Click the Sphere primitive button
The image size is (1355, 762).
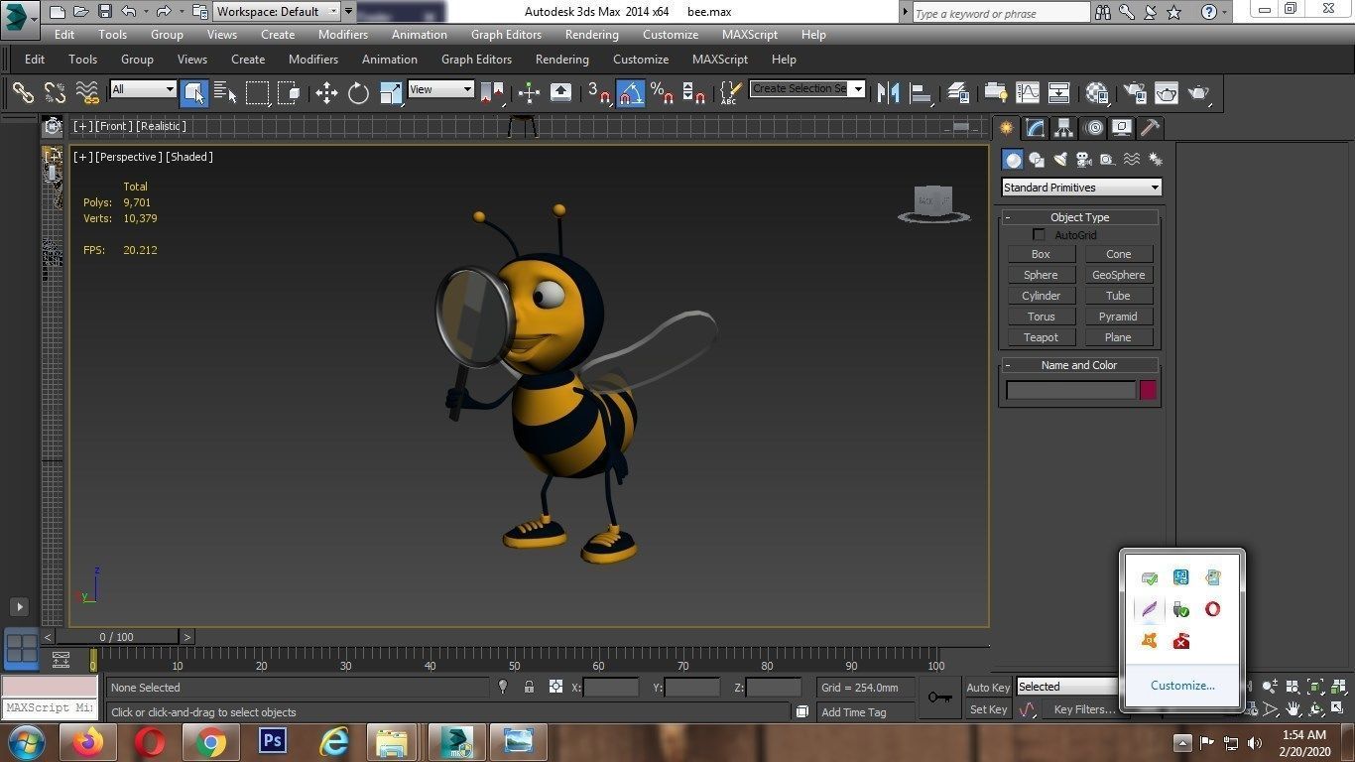pos(1041,275)
